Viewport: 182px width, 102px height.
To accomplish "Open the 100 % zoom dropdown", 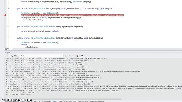I will (x=11, y=49).
